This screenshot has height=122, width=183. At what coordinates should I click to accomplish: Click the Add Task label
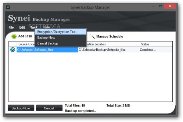pos(25,36)
